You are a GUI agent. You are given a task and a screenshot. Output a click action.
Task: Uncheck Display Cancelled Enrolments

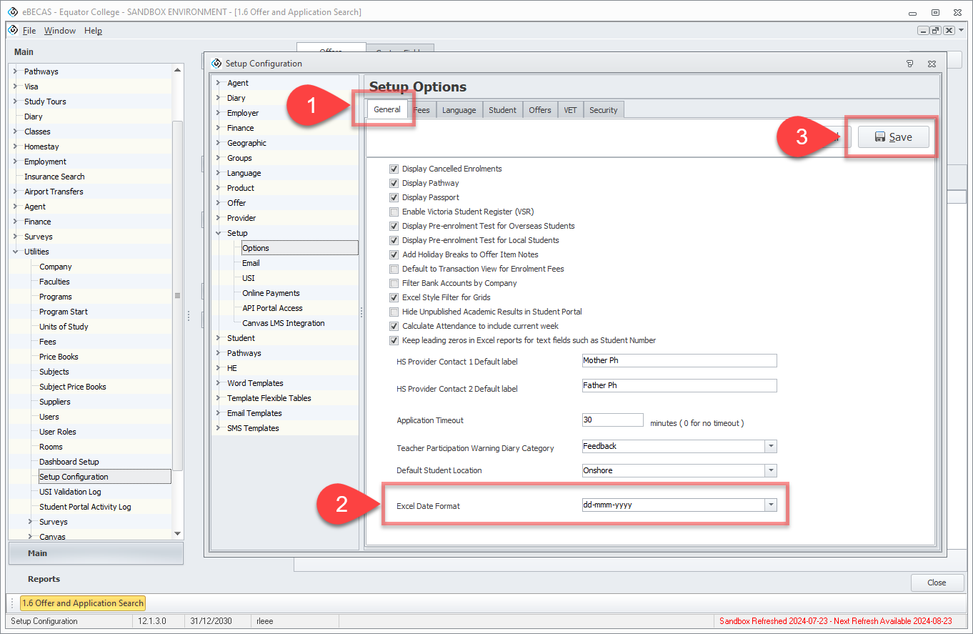[394, 169]
